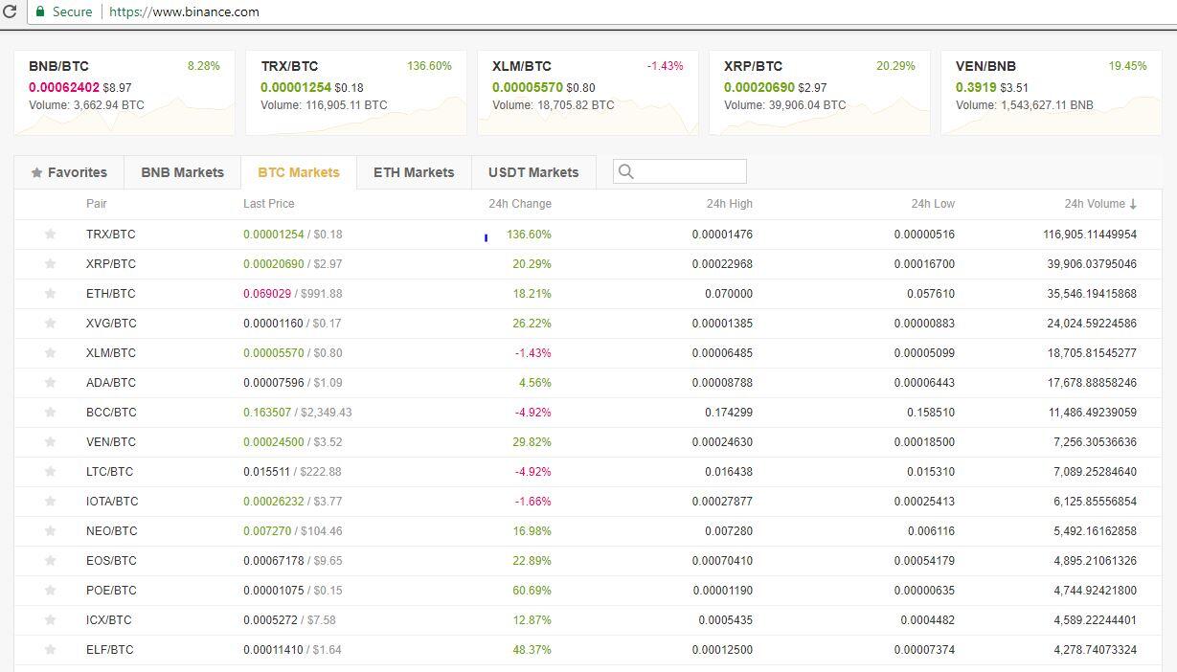Star the NEO/BTC row
Screen dimensions: 1177x672
click(50, 530)
